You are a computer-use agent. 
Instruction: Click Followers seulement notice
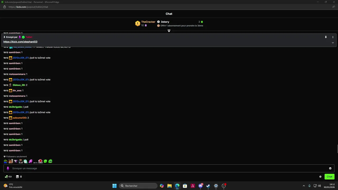(15, 156)
